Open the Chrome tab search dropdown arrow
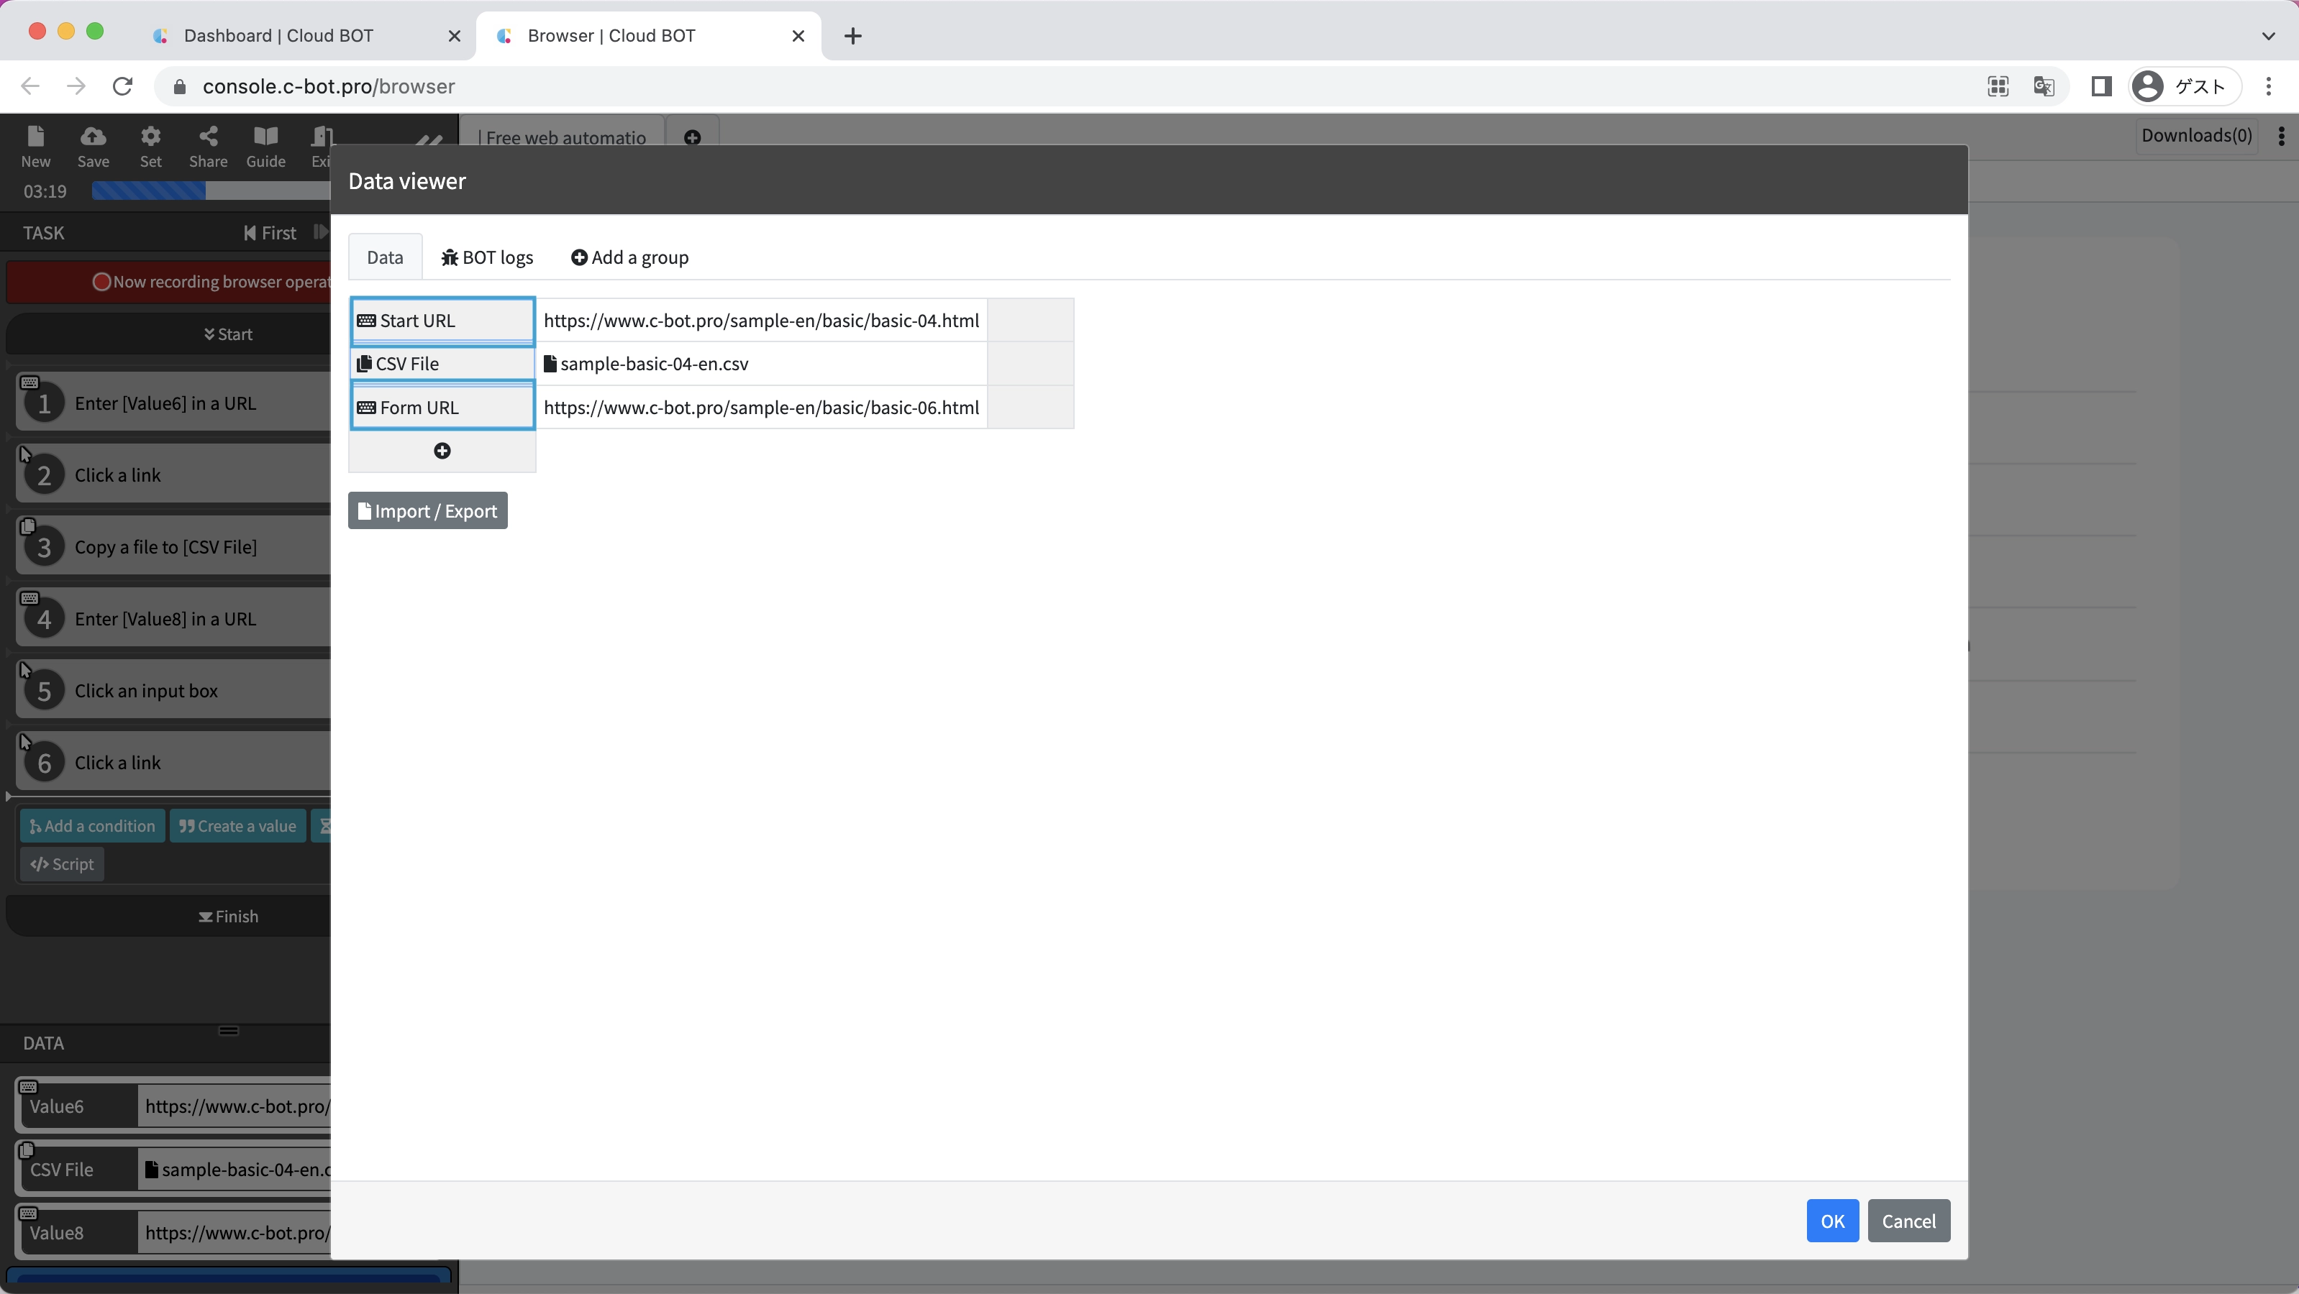2299x1294 pixels. pyautogui.click(x=2268, y=36)
